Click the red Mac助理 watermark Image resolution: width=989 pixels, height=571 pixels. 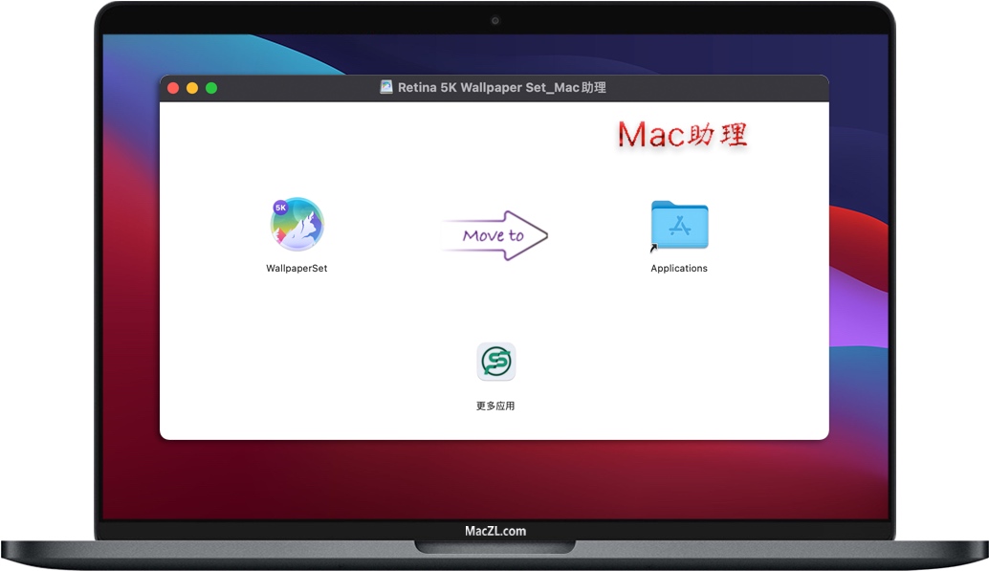(x=683, y=135)
